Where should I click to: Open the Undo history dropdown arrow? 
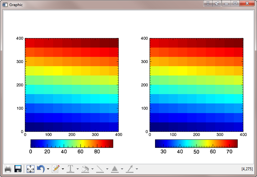coord(48,169)
